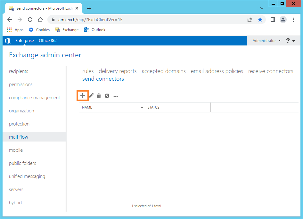Click the Exchange bookmark in the bookmarks bar
This screenshot has height=219, width=303.
[67, 30]
